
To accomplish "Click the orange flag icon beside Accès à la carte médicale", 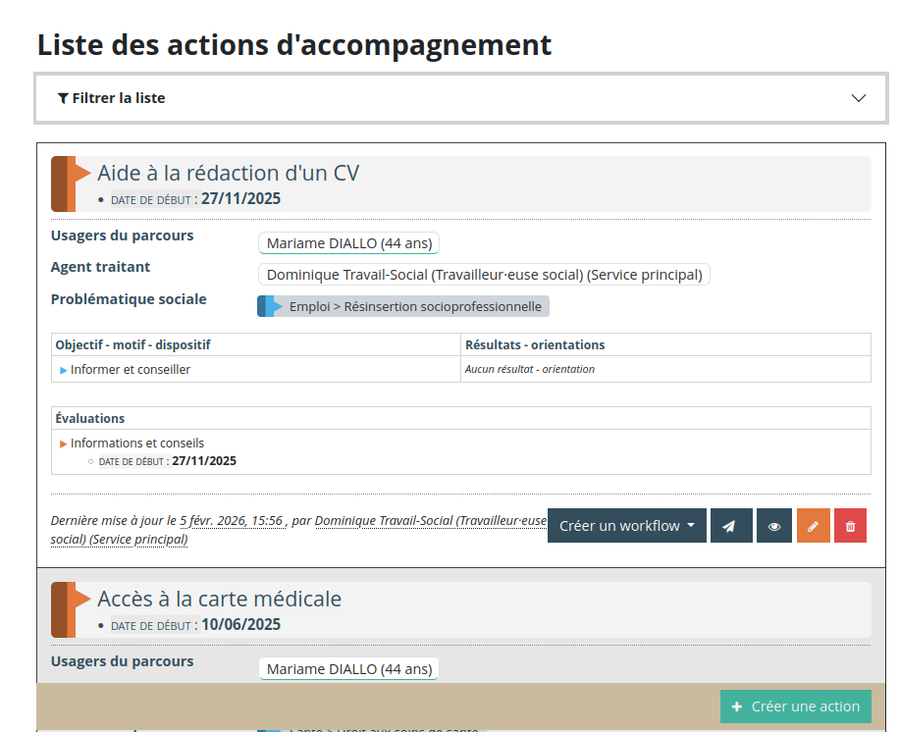I will coord(71,609).
